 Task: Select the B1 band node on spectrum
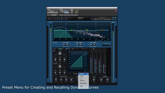click(x=60, y=30)
